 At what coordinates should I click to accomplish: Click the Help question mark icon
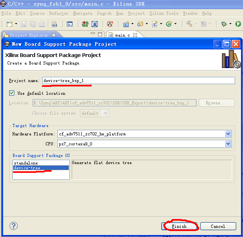[x=14, y=226]
